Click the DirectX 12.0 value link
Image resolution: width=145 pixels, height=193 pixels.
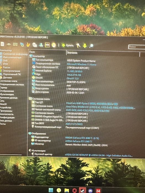tap(73, 78)
